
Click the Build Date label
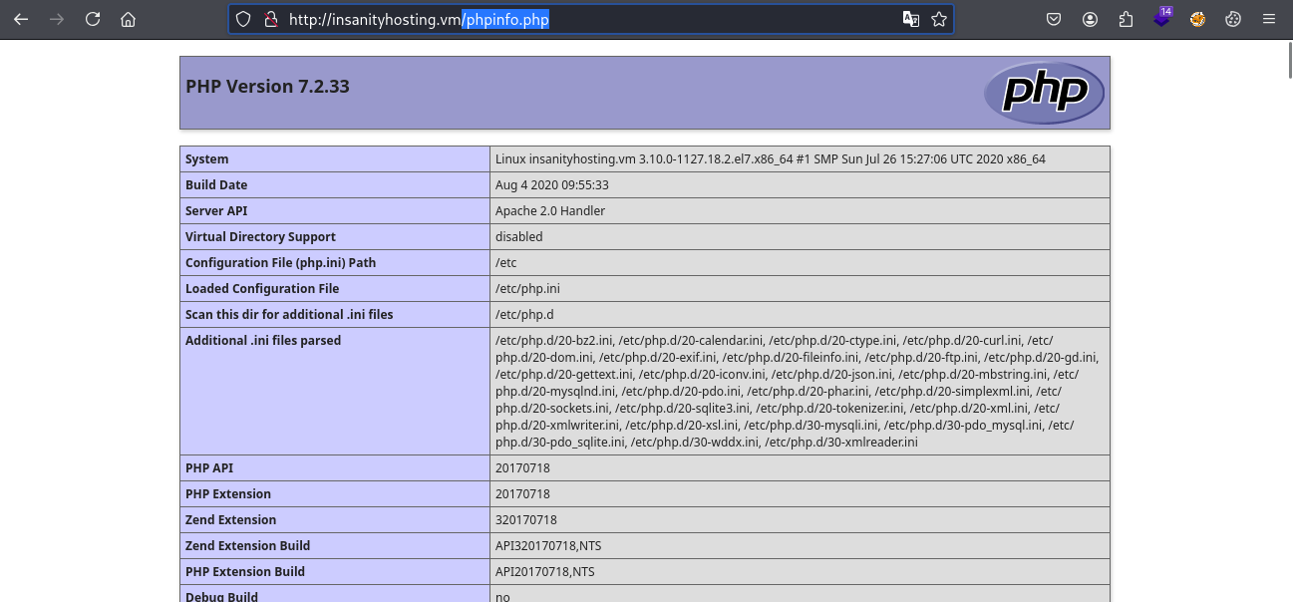[x=216, y=185]
